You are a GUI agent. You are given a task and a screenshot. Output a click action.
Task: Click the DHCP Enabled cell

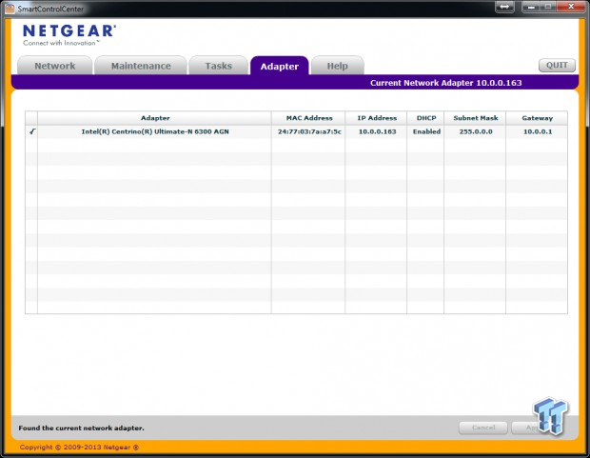point(426,131)
